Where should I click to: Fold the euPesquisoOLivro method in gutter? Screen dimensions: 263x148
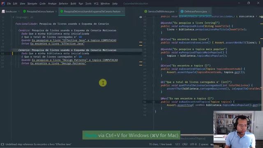click(x=153, y=26)
